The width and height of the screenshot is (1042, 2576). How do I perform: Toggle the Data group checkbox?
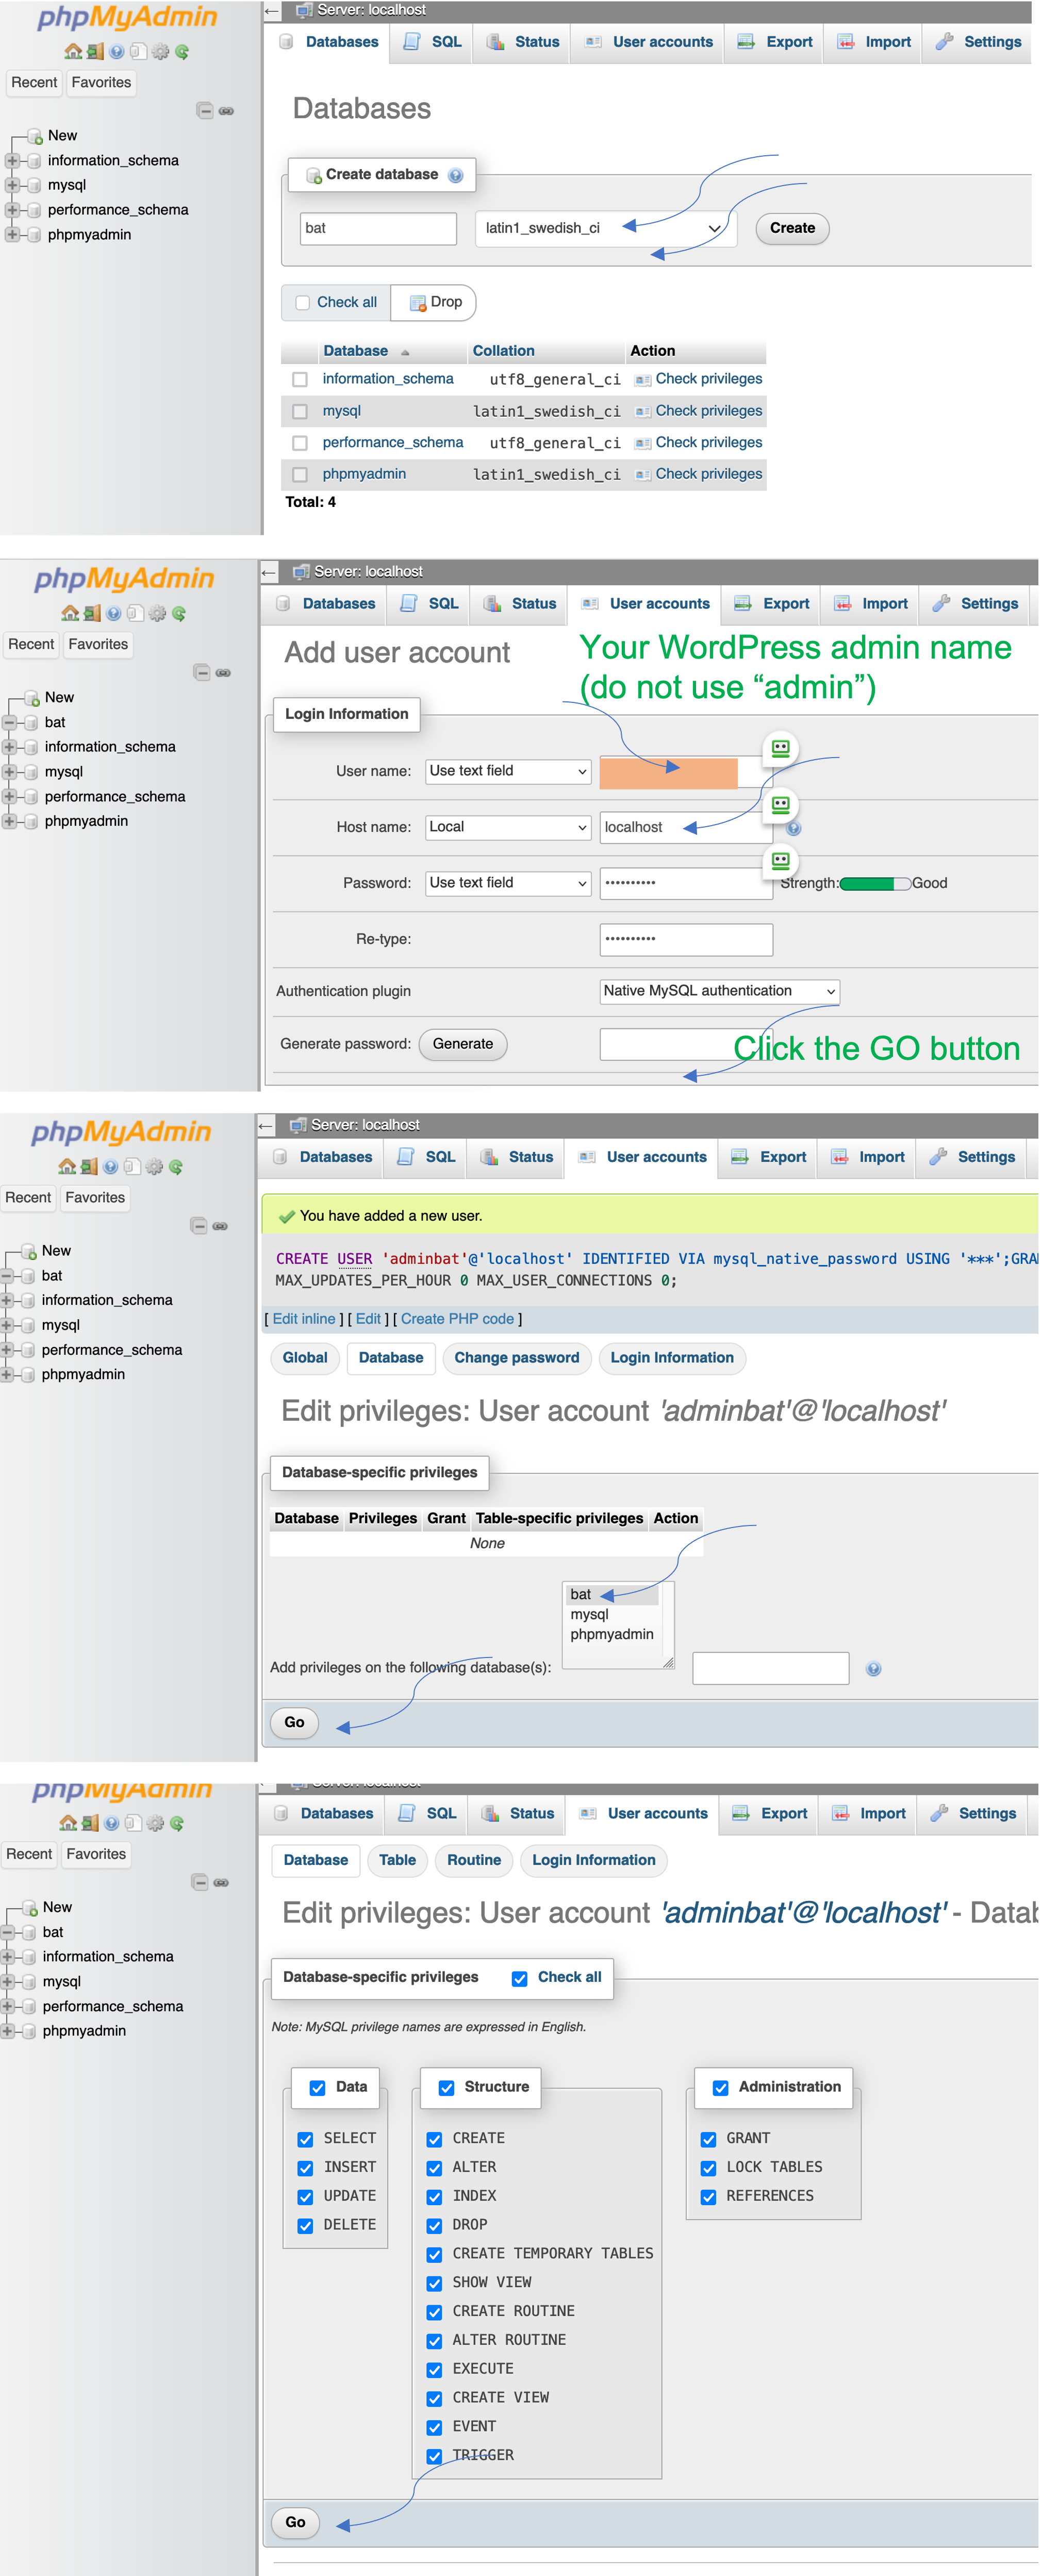point(318,2088)
